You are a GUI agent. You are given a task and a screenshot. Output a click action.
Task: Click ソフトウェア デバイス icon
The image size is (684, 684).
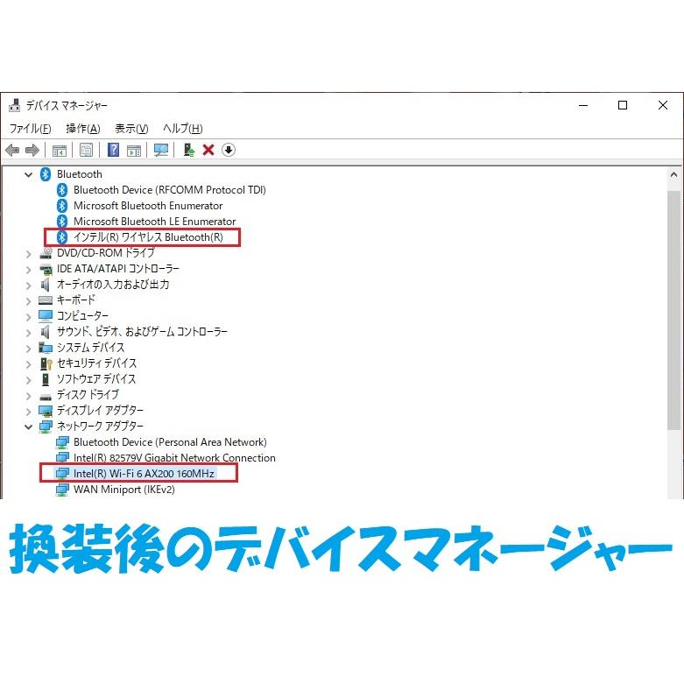point(46,379)
